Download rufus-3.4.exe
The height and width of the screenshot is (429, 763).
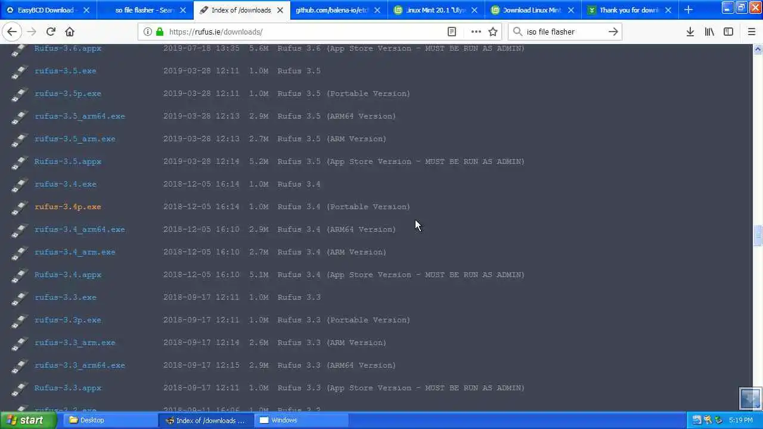[x=66, y=184]
